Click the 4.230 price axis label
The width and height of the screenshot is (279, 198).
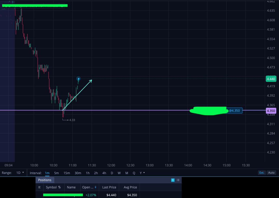(x=271, y=152)
